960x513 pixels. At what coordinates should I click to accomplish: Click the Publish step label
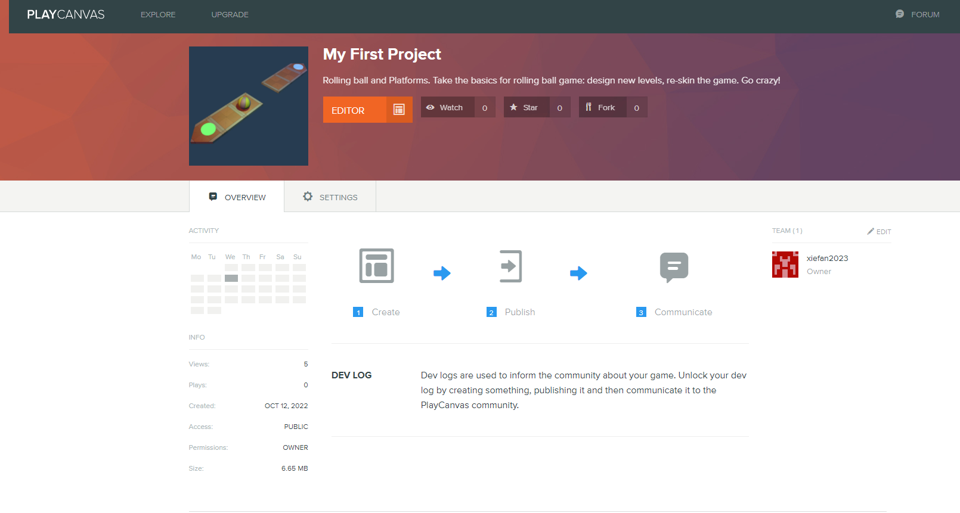click(520, 312)
